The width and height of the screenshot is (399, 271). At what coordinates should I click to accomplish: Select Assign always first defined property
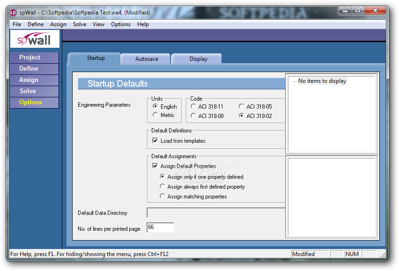tap(202, 187)
